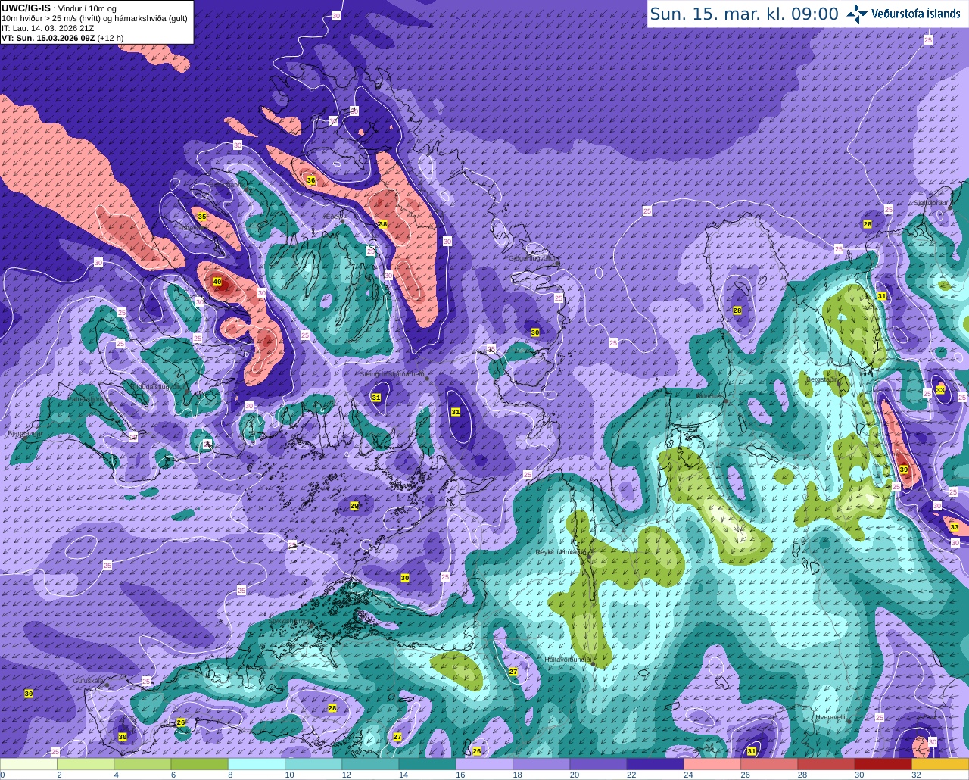Click the yellow 39 gust marker

904,470
